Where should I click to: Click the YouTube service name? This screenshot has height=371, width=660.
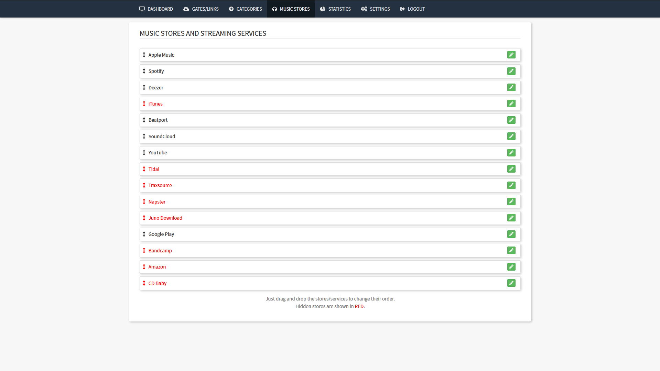pyautogui.click(x=158, y=153)
